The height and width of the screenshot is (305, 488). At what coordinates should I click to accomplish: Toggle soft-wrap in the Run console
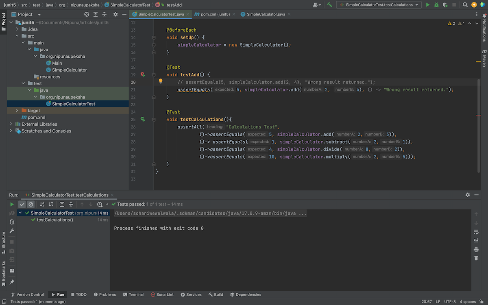476,232
